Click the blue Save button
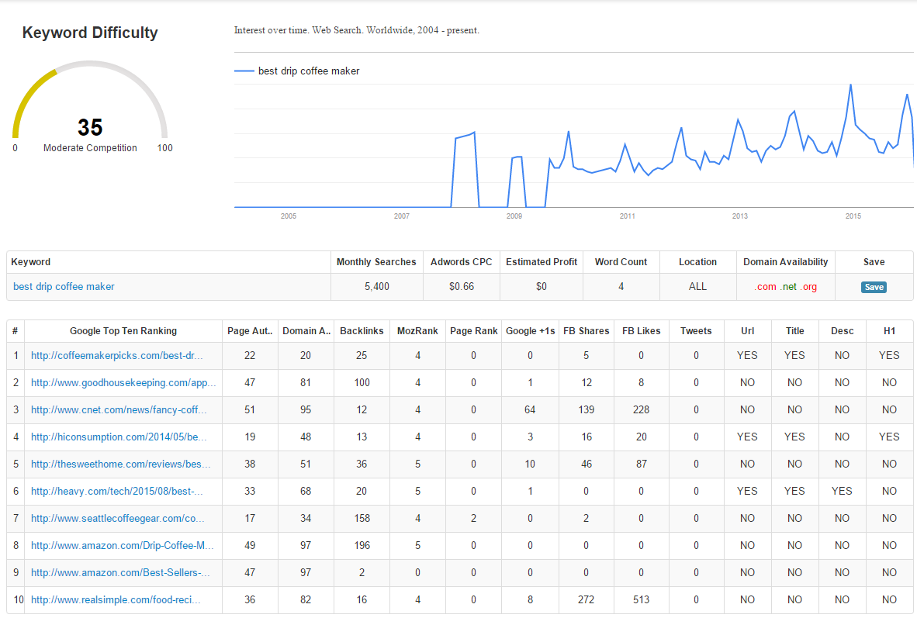The image size is (917, 618). (x=874, y=287)
